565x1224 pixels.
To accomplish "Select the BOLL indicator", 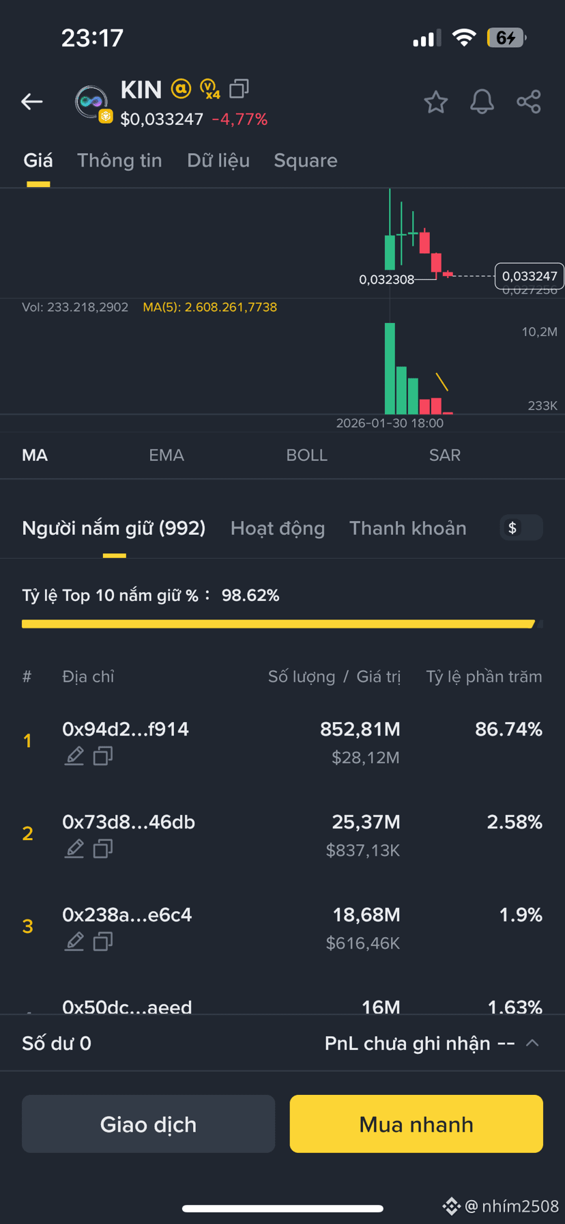I will 307,455.
